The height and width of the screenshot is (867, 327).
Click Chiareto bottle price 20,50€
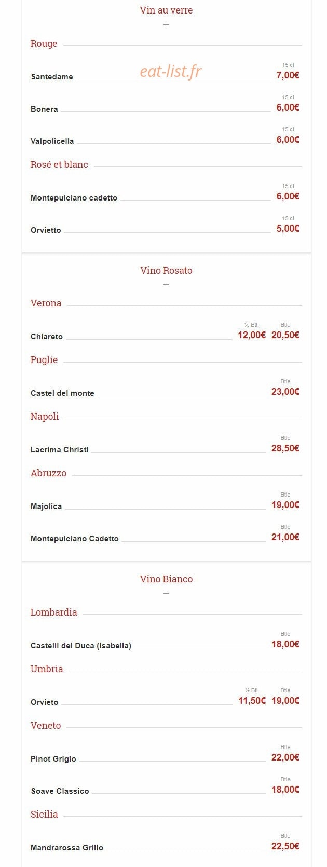pos(285,335)
